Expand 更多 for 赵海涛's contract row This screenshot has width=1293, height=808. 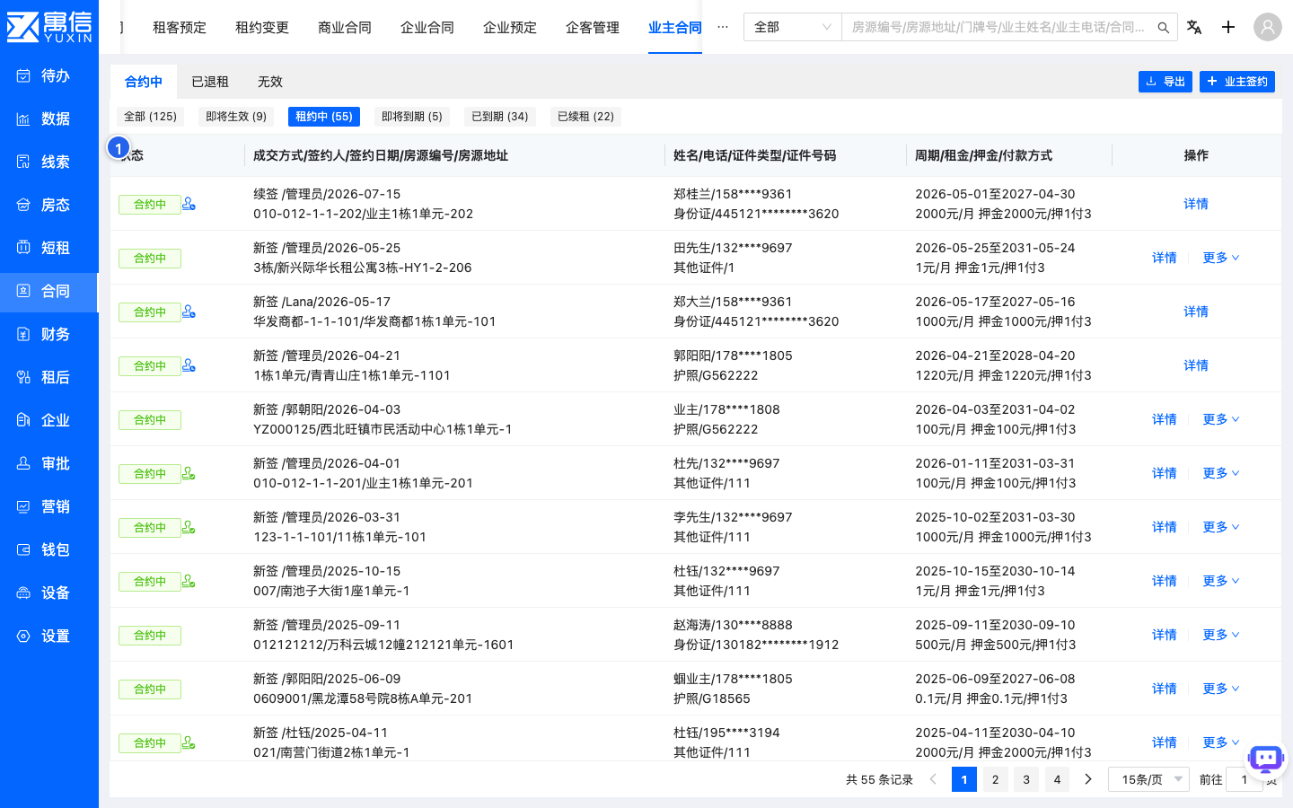click(1221, 635)
